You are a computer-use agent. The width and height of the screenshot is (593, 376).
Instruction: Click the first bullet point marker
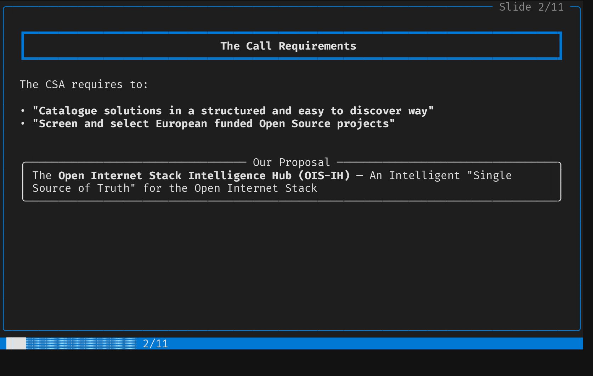point(23,111)
